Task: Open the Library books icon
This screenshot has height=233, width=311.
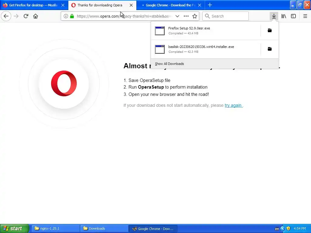Action: click(284, 16)
